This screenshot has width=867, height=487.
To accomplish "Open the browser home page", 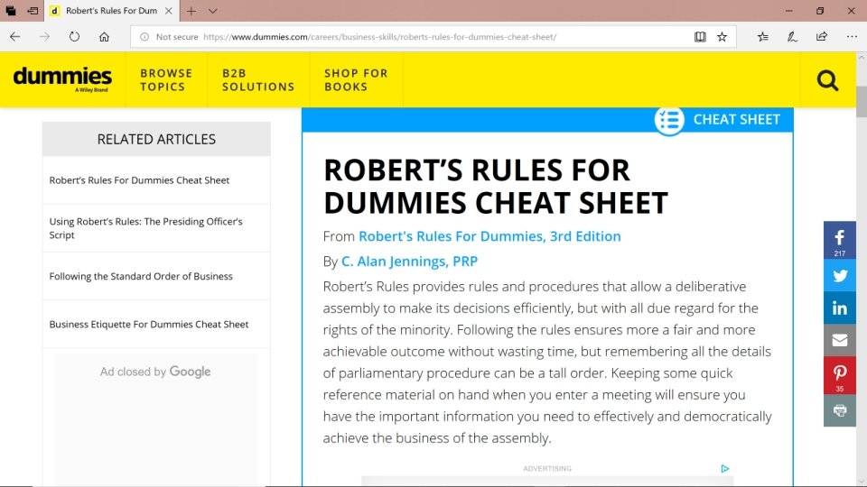I will (104, 37).
